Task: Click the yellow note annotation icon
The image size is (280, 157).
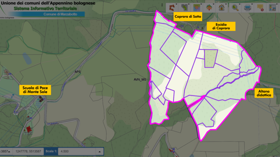Action: point(260,8)
